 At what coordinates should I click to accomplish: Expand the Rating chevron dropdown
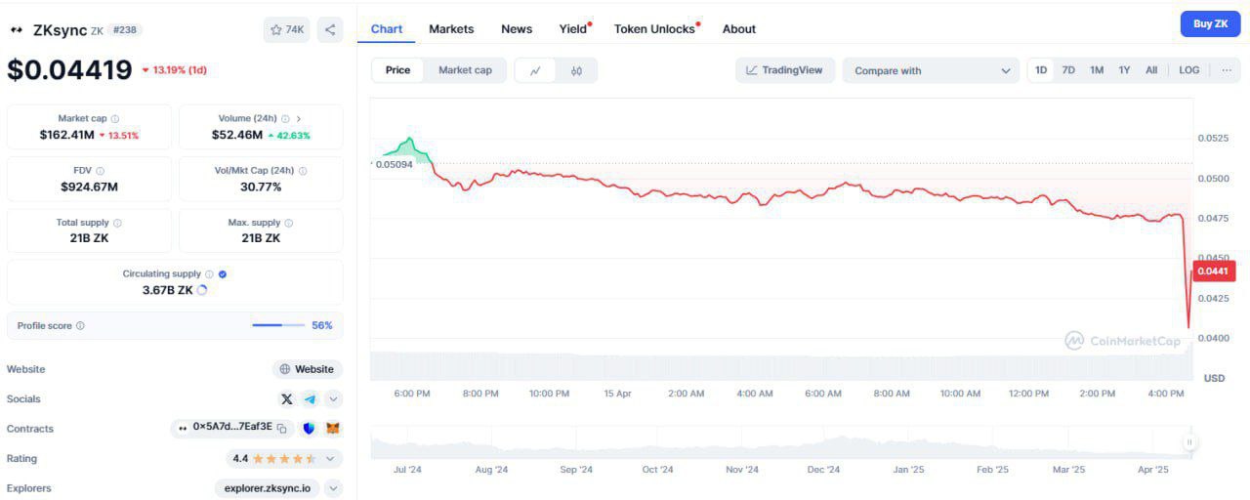pyautogui.click(x=330, y=458)
